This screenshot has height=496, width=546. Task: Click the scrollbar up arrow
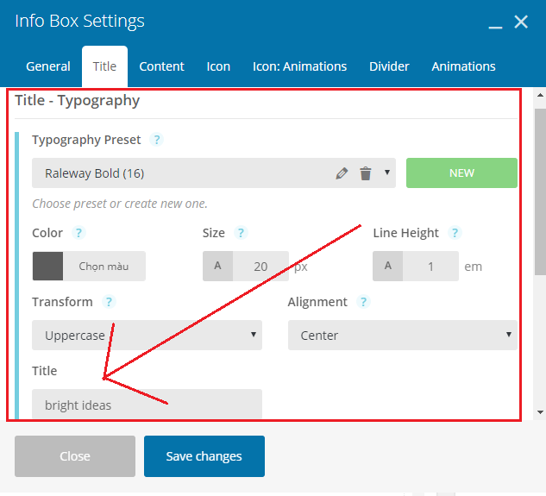tap(541, 95)
